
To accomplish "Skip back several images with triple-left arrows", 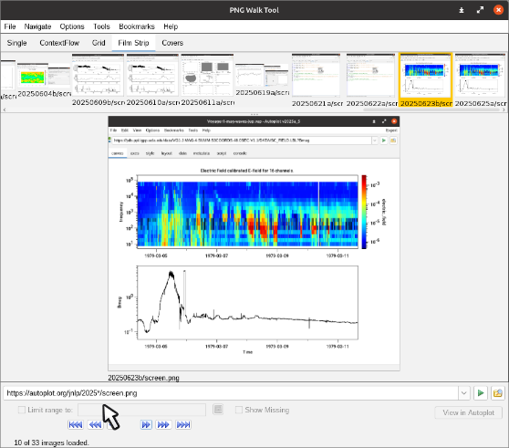I will pyautogui.click(x=95, y=424).
